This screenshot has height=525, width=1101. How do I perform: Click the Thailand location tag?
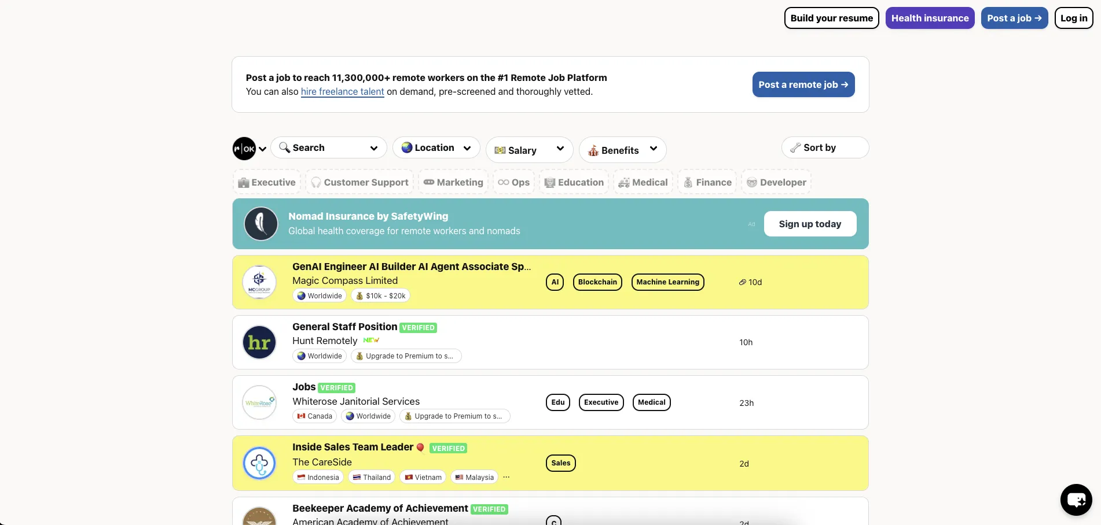click(372, 477)
